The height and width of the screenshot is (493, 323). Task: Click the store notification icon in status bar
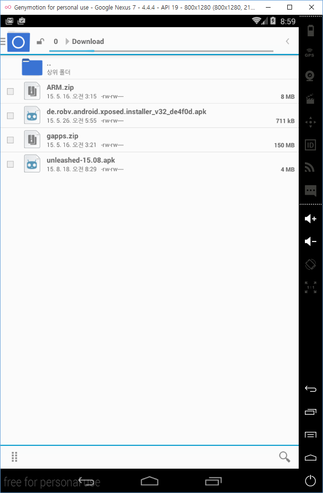21,21
